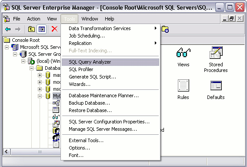The height and width of the screenshot is (167, 247).
Task: Select the 'msd' database cylinder icon
Action: tap(48, 89)
